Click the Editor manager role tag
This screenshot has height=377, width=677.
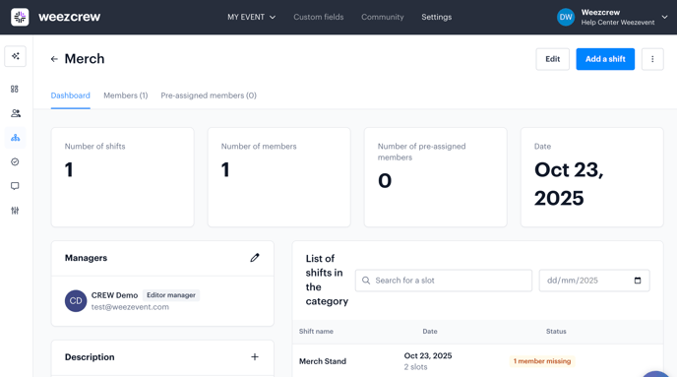(171, 295)
